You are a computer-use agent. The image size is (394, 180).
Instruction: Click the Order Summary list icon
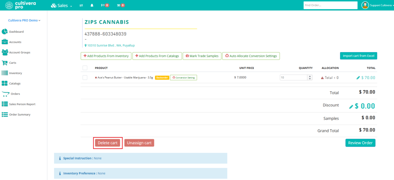click(5, 115)
